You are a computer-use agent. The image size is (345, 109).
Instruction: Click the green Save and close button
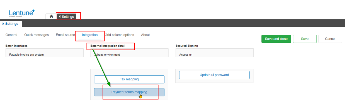[x=276, y=39]
